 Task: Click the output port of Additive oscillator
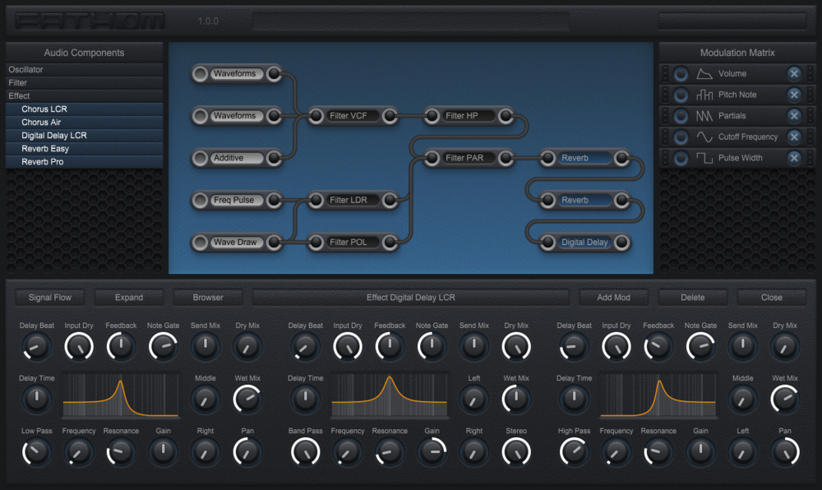[274, 158]
